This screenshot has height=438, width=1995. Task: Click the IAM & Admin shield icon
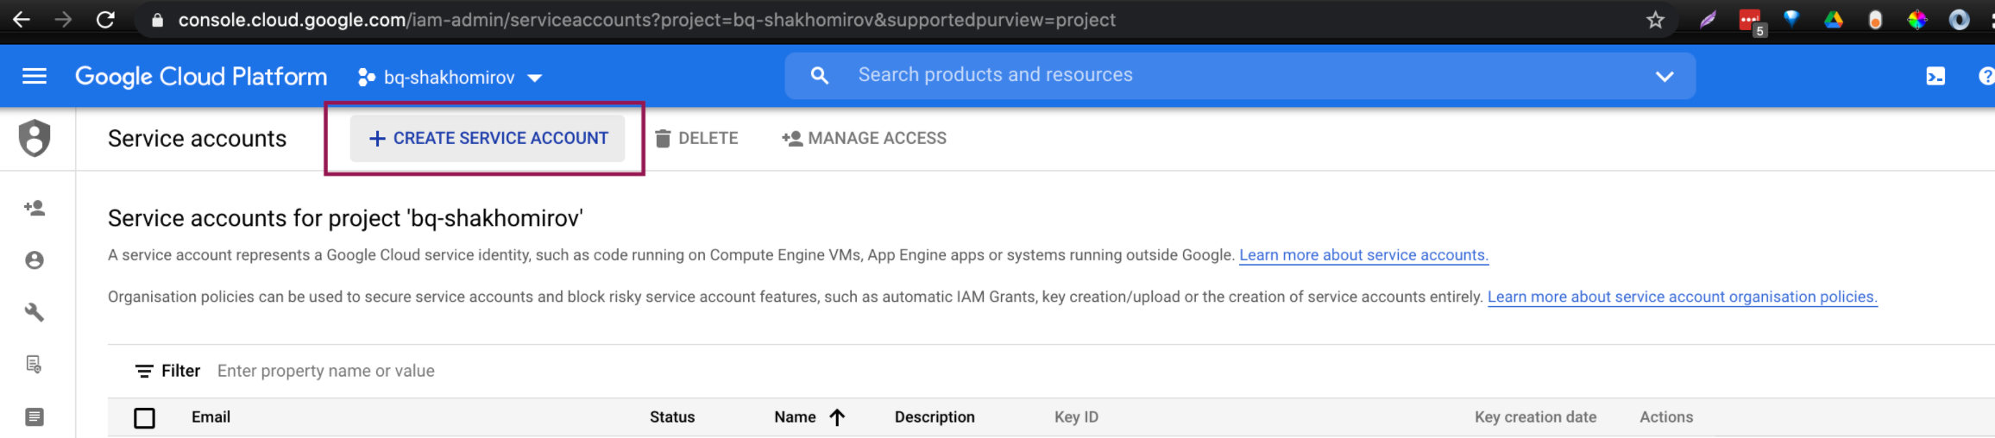tap(35, 138)
